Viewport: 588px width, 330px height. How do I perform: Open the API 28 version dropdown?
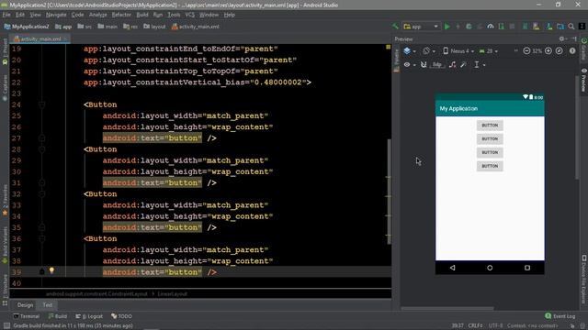488,51
